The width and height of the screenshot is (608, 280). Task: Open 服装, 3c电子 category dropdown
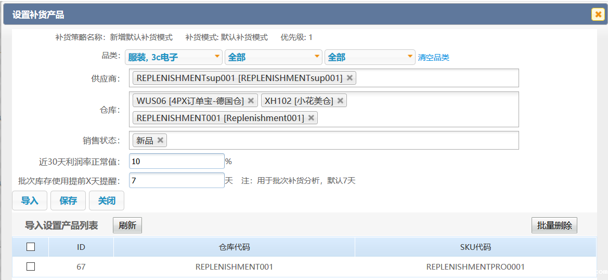173,57
